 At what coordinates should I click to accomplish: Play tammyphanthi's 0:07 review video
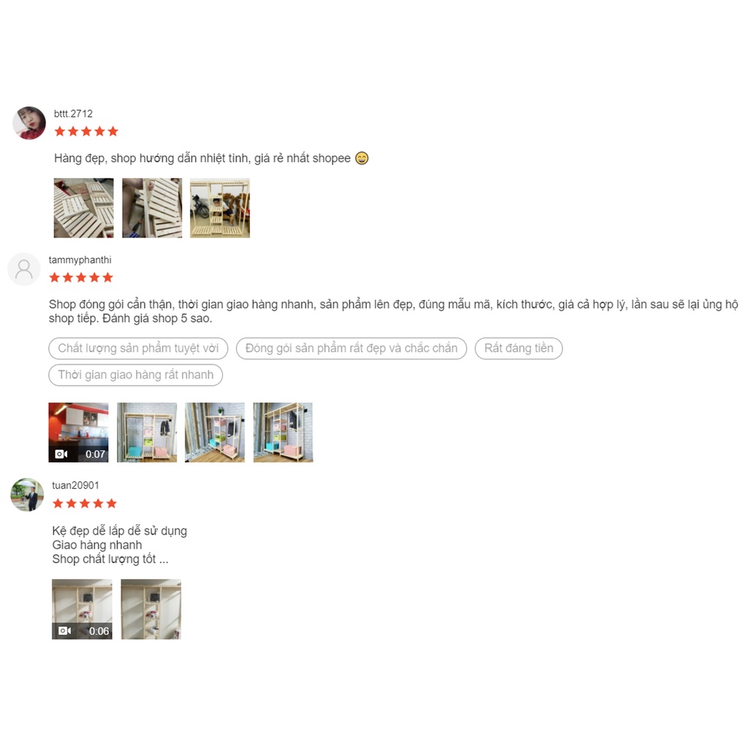(78, 432)
